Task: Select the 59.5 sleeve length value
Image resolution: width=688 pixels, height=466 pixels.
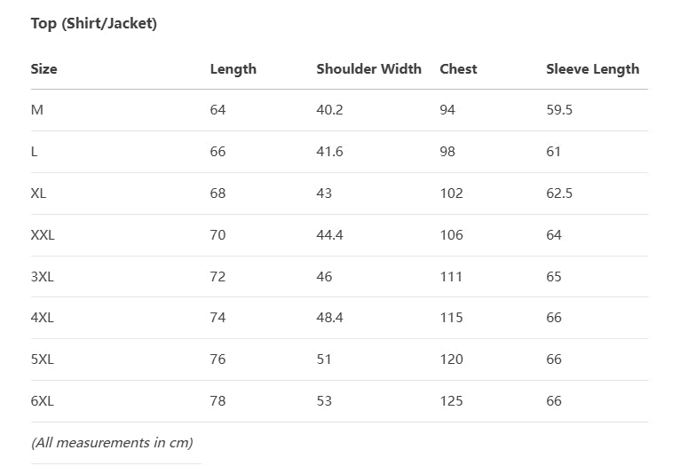Action: click(559, 110)
